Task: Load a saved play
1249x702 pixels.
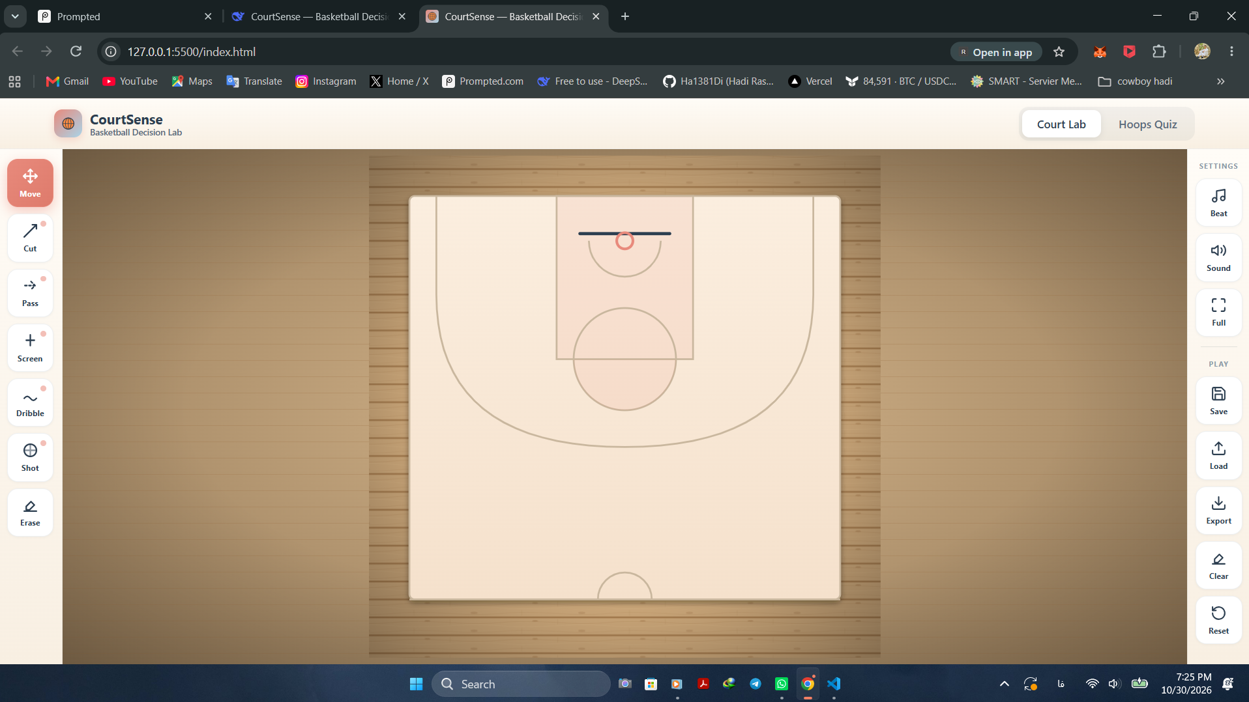Action: 1218,455
